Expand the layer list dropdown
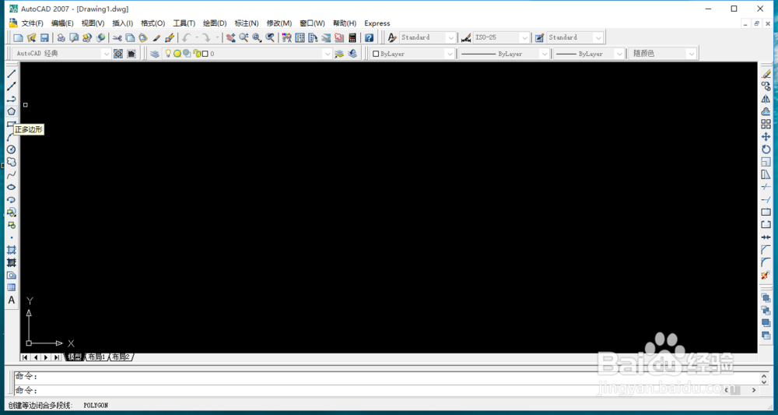 click(328, 54)
